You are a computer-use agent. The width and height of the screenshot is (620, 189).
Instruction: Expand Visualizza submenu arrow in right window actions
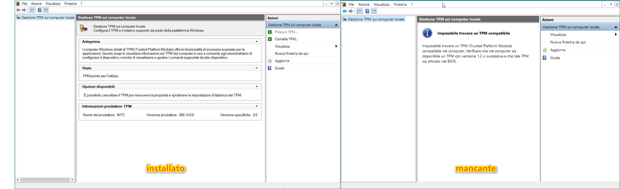[616, 35]
